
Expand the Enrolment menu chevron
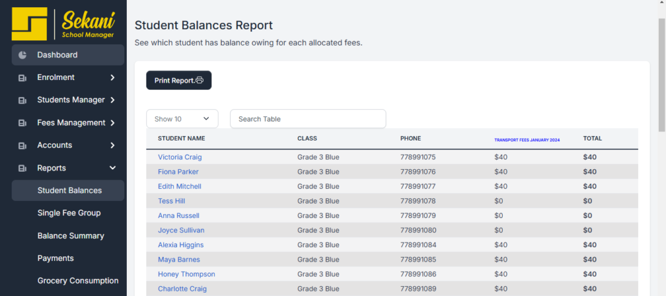[x=113, y=77]
